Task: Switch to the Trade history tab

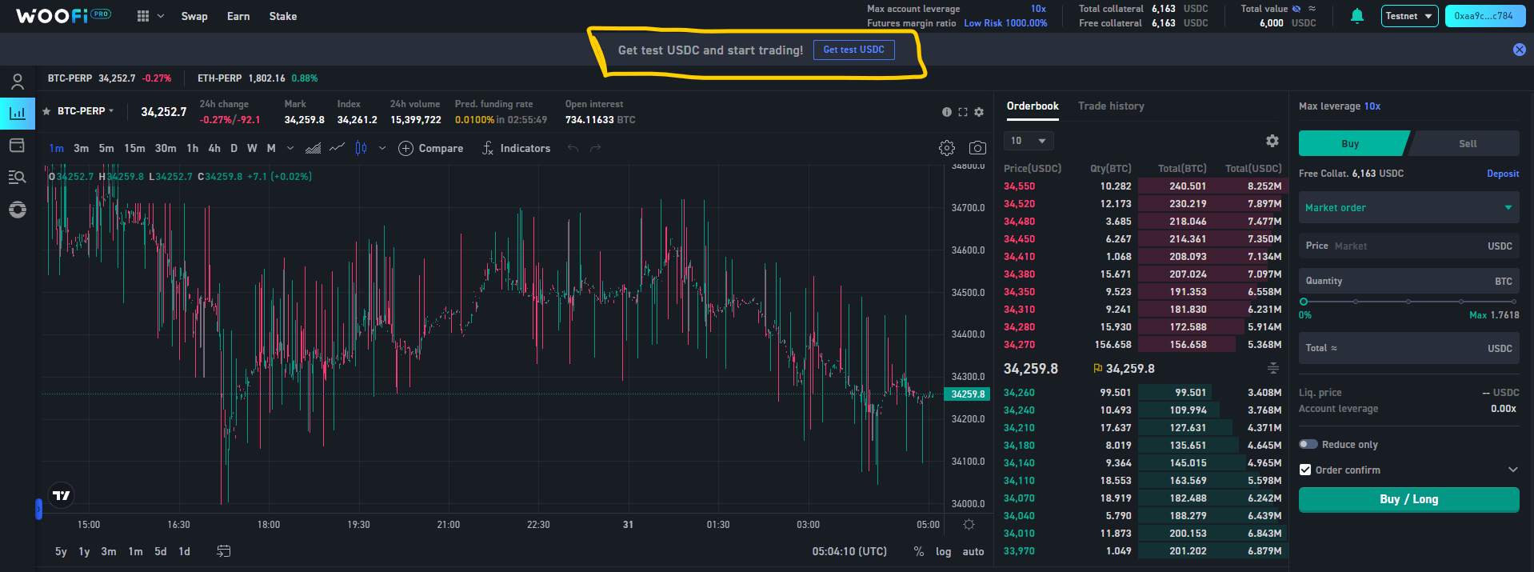Action: pos(1110,106)
